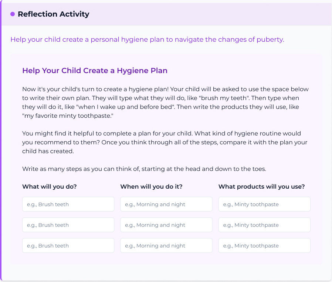Viewport: 332px width, 282px height.
Task: Click the second Minty toothpaste field
Action: [264, 225]
